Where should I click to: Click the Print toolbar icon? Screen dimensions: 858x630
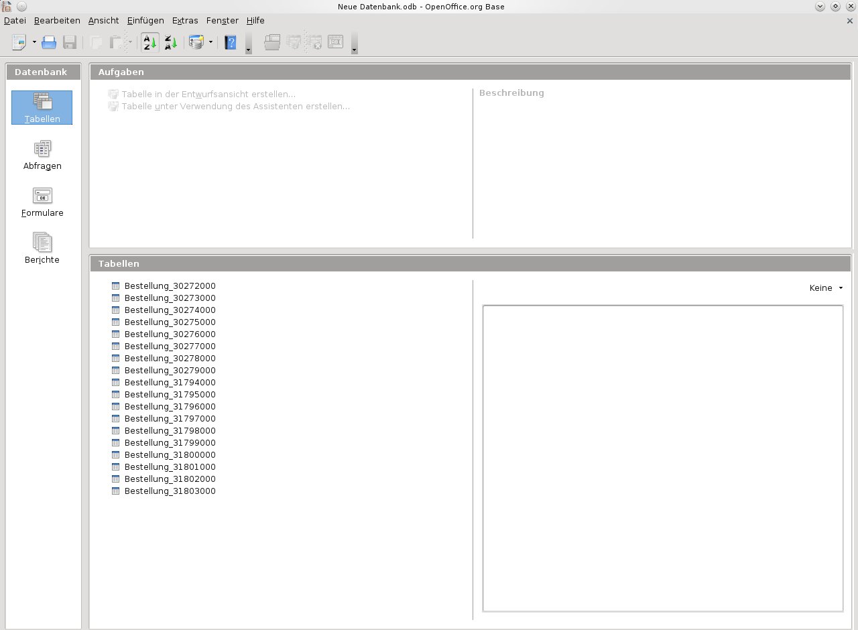click(49, 43)
